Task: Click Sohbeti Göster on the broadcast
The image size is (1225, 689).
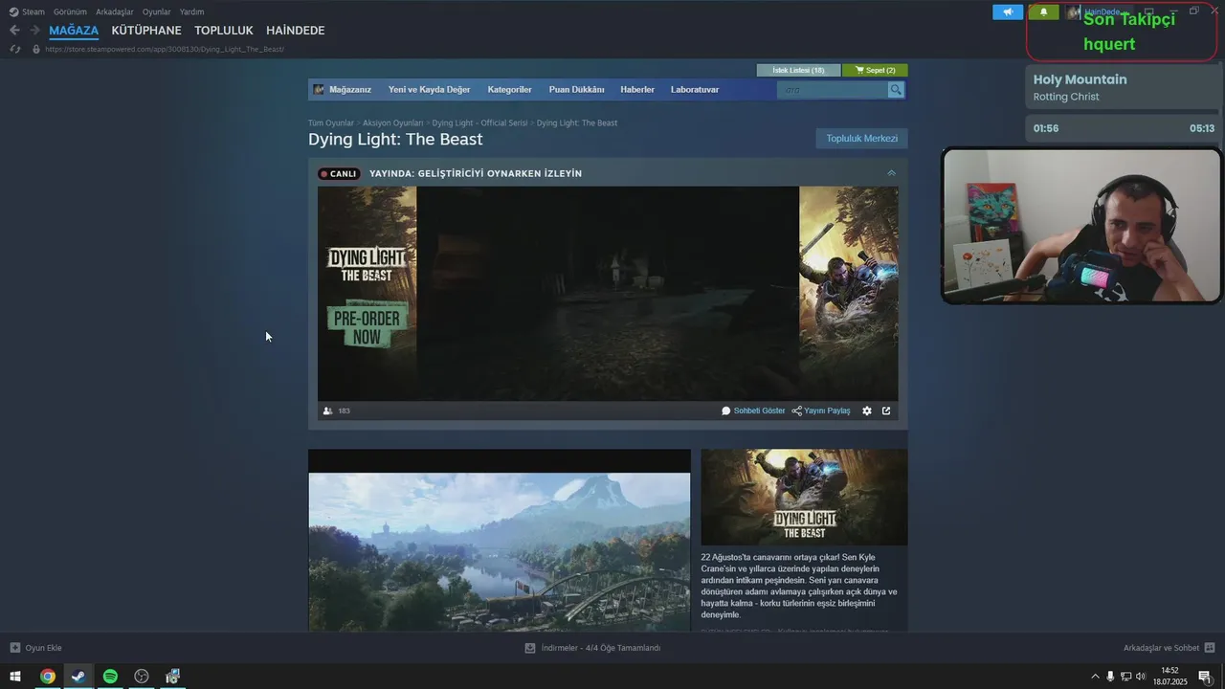Action: (753, 411)
